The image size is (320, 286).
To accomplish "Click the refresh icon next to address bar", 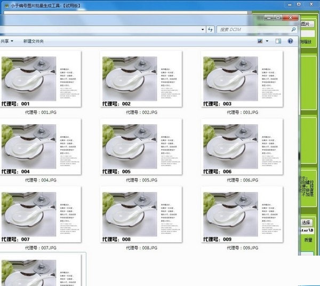I will [210, 29].
